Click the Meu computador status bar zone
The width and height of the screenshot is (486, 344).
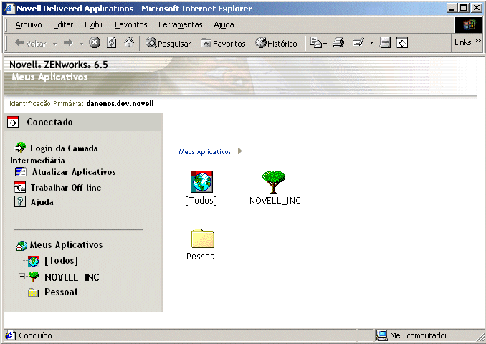coord(418,335)
